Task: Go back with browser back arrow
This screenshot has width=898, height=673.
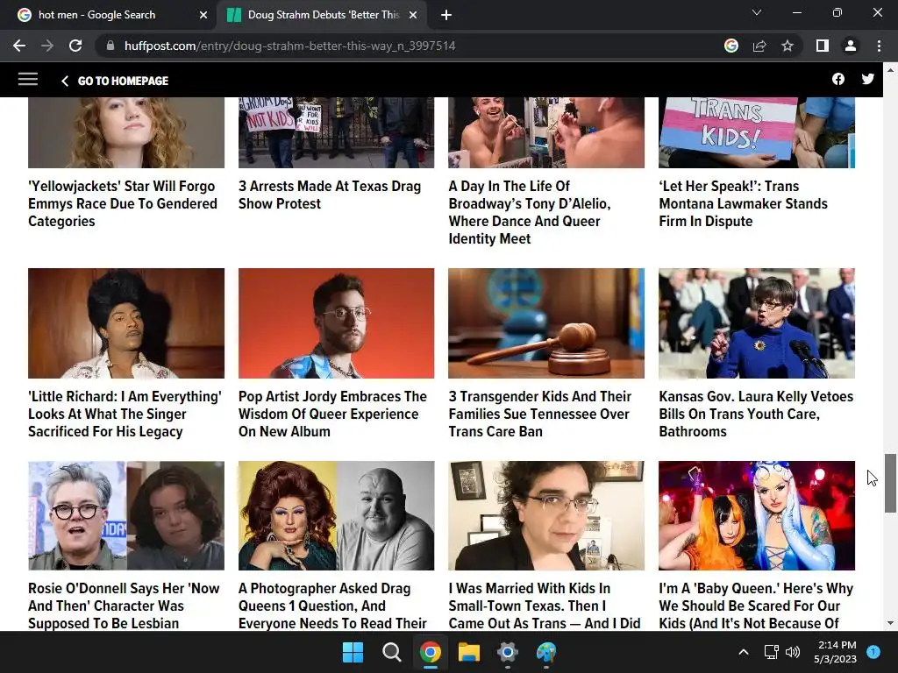Action: [19, 46]
